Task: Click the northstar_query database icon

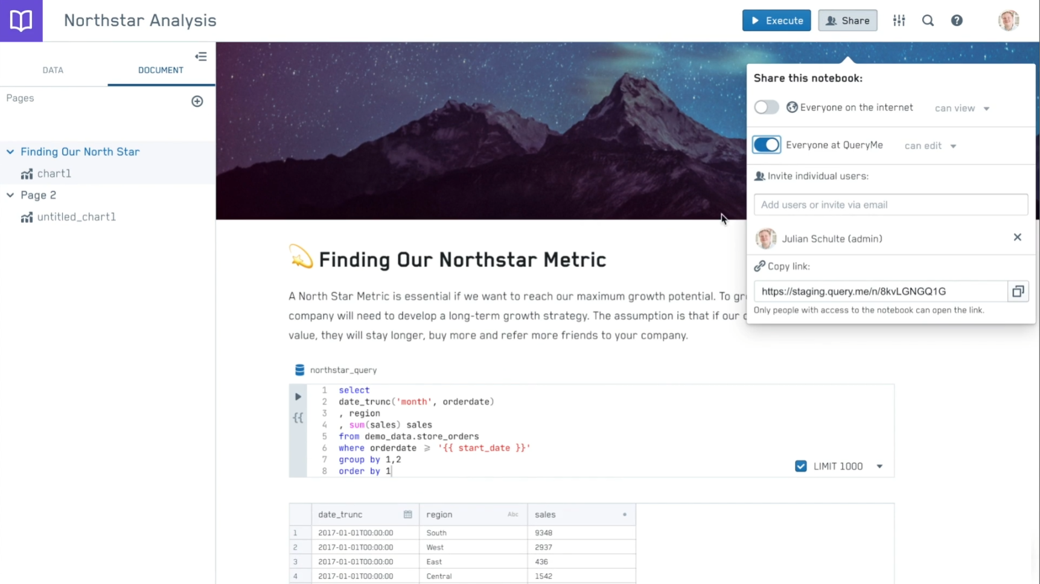Action: click(299, 370)
